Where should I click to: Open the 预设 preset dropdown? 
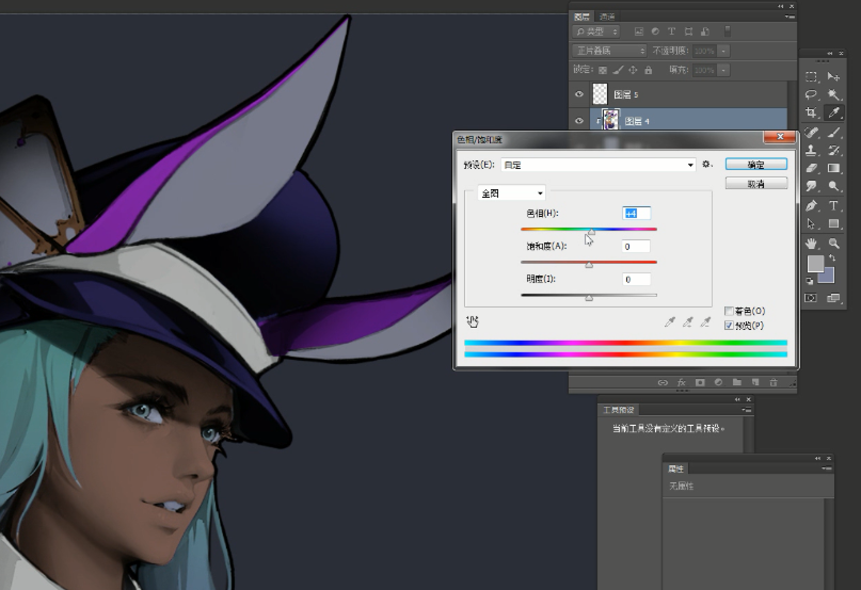point(599,165)
